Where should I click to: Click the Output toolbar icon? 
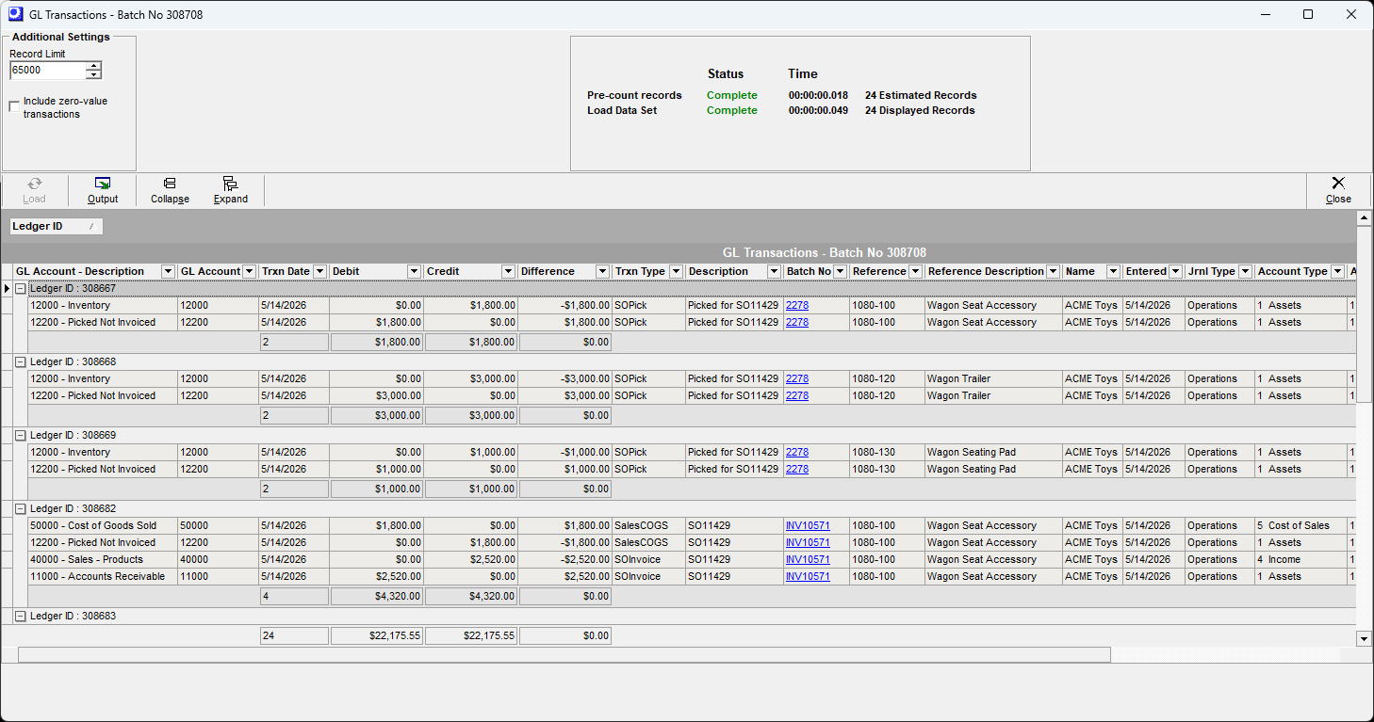coord(103,184)
